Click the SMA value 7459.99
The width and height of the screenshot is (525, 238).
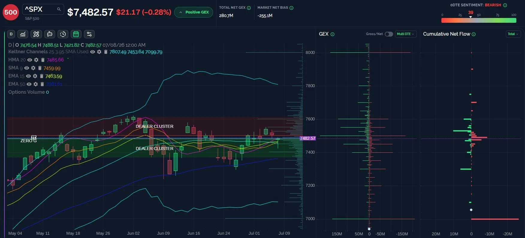[x=52, y=68]
